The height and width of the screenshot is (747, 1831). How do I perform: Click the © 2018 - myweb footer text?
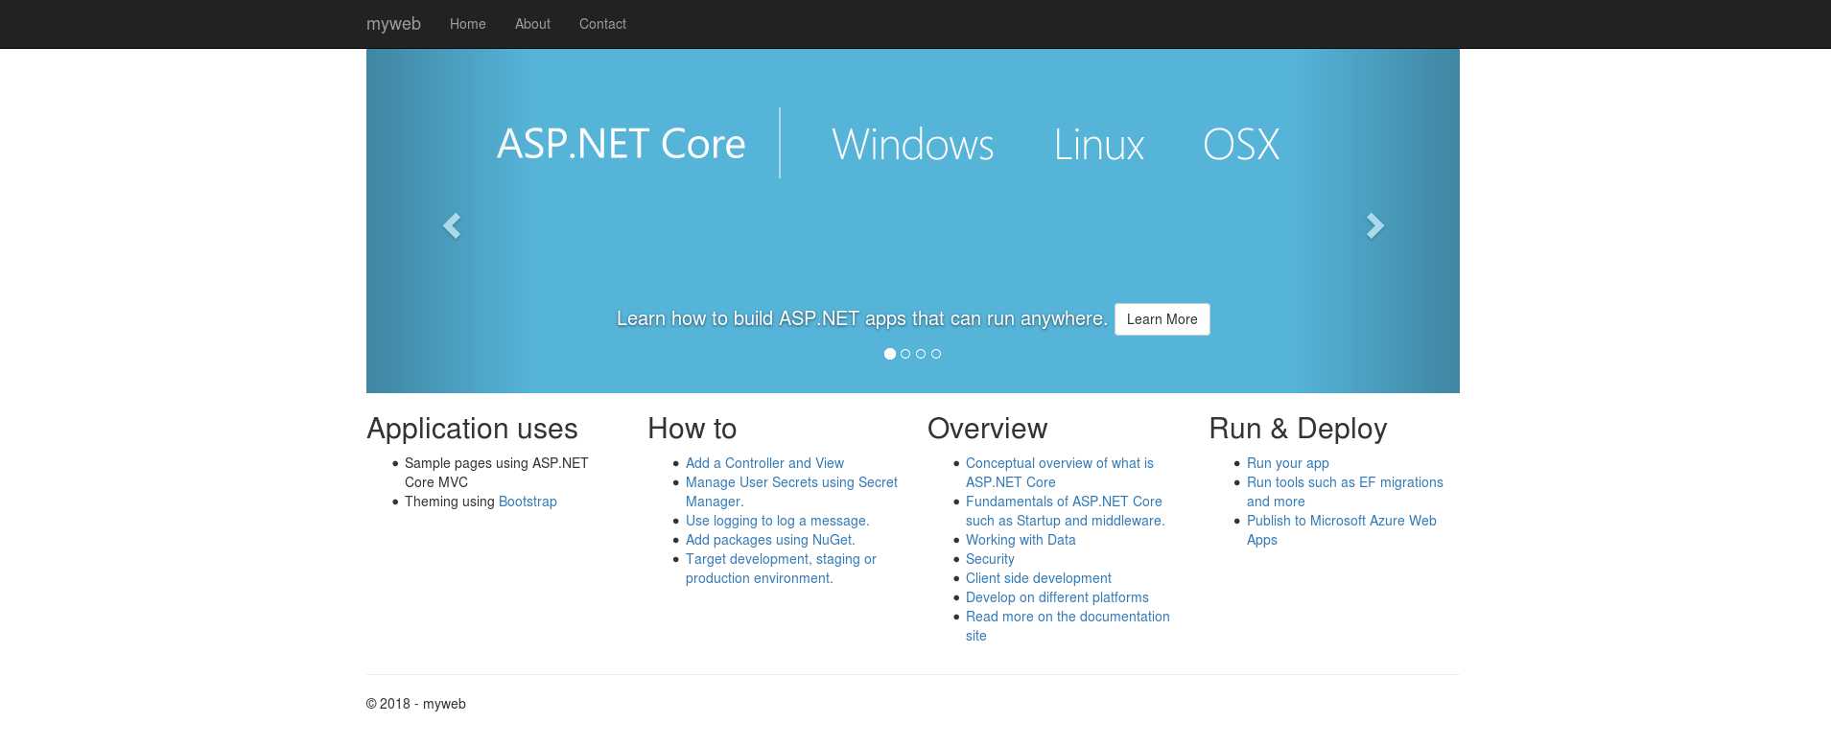(x=416, y=704)
